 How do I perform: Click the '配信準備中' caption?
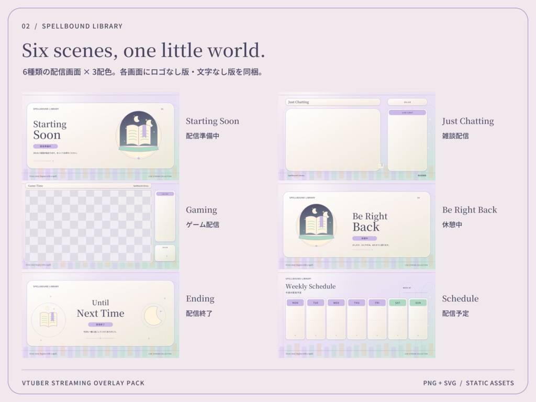(x=203, y=136)
